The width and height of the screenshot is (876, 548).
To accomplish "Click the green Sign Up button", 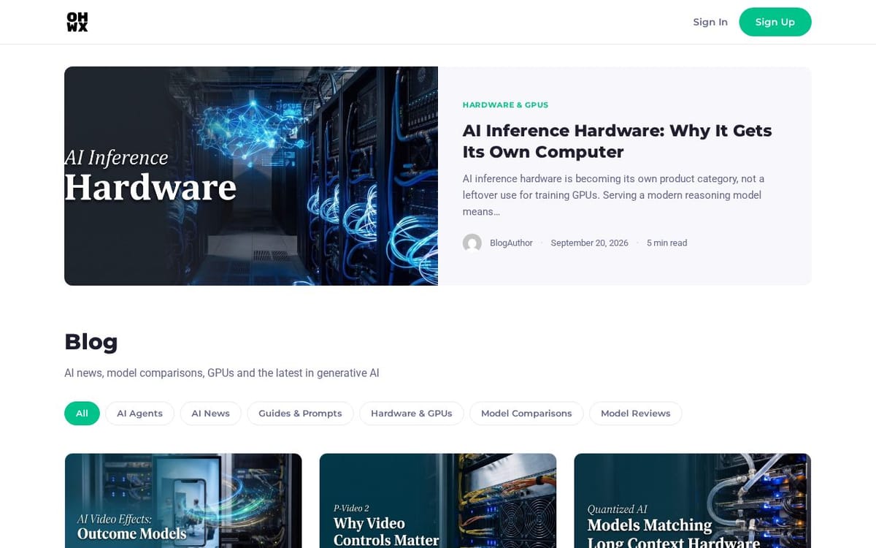I will point(775,22).
